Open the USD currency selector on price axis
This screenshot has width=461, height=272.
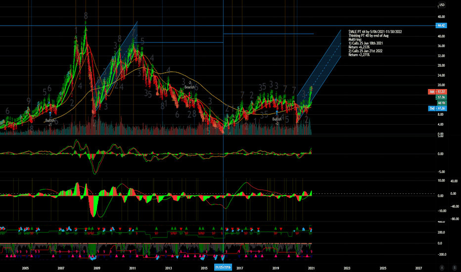point(442,5)
